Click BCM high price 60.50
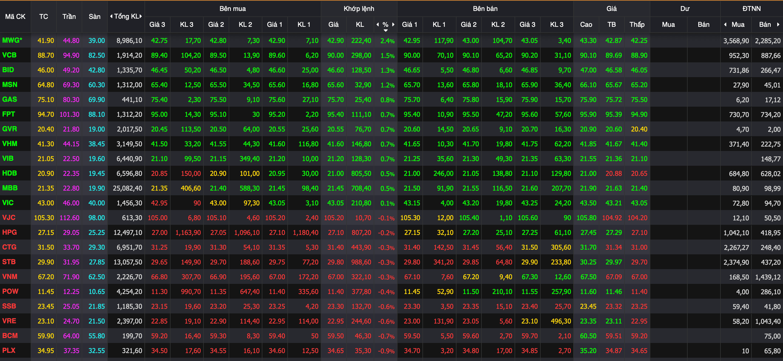 point(588,336)
